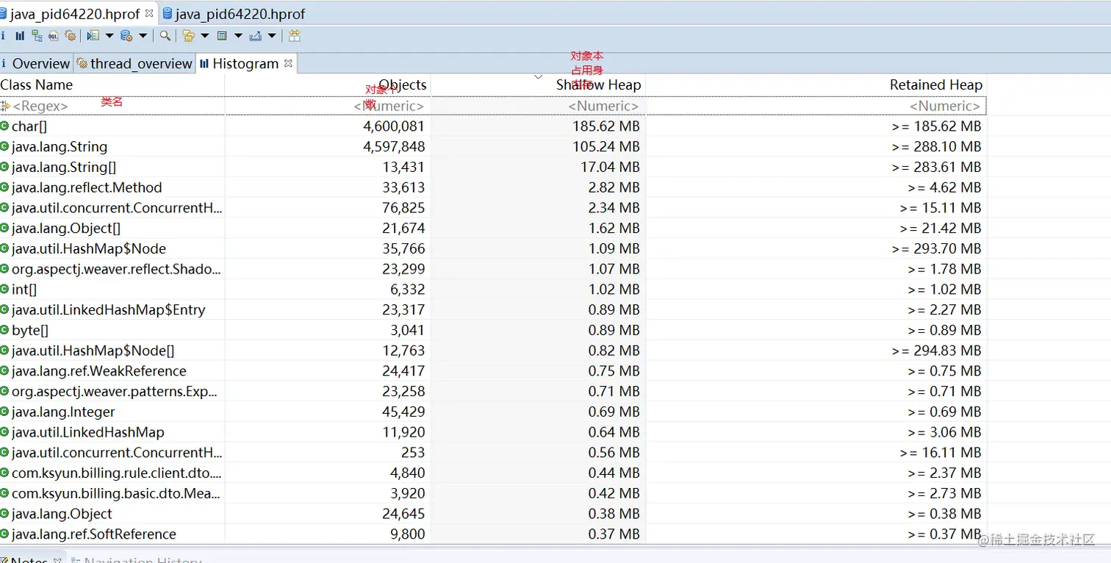Click the class icon beside java.lang.Integer
The image size is (1111, 563).
[5, 412]
